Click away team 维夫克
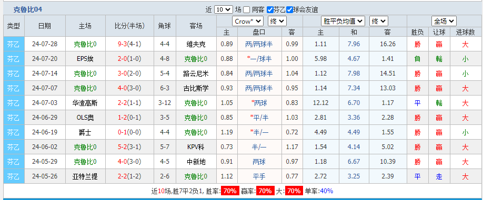483x200 pixels. coord(196,44)
